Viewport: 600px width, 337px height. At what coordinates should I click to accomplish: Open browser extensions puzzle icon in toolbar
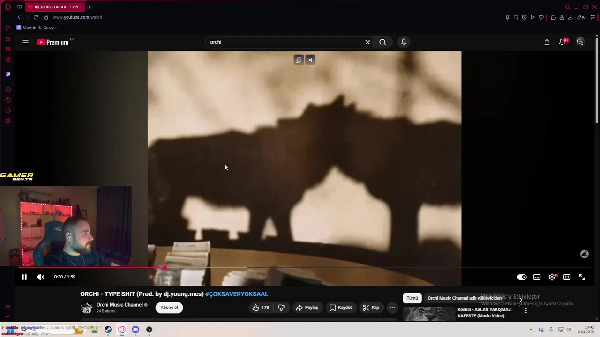[x=553, y=17]
